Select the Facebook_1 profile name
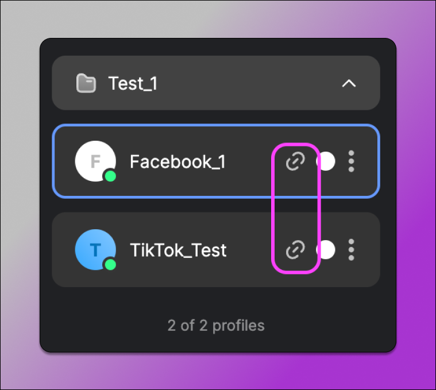Image resolution: width=436 pixels, height=390 pixels. 178,162
